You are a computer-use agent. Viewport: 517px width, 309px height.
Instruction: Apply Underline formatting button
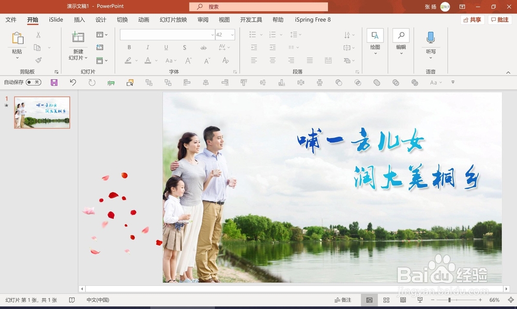pyautogui.click(x=166, y=48)
